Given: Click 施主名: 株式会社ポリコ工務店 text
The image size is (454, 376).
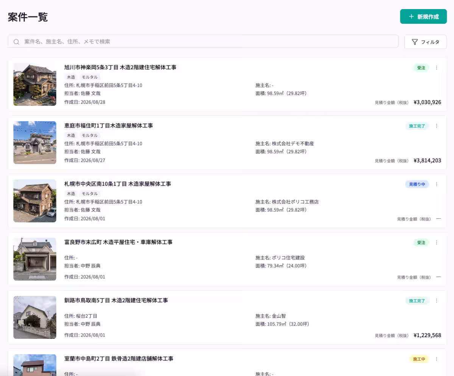Looking at the screenshot, I should pyautogui.click(x=287, y=202).
